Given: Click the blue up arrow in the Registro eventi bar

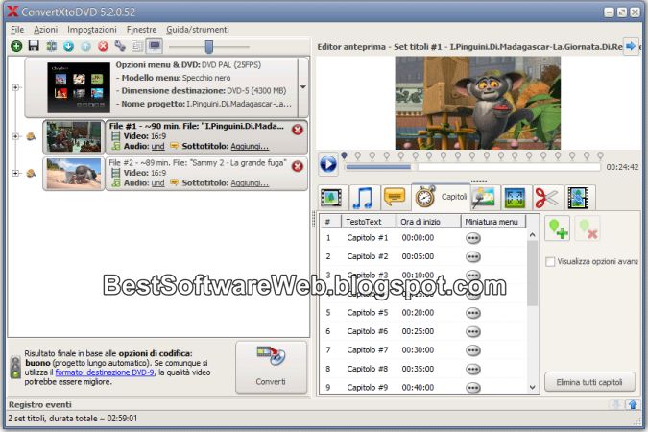Looking at the screenshot, I should 633,405.
